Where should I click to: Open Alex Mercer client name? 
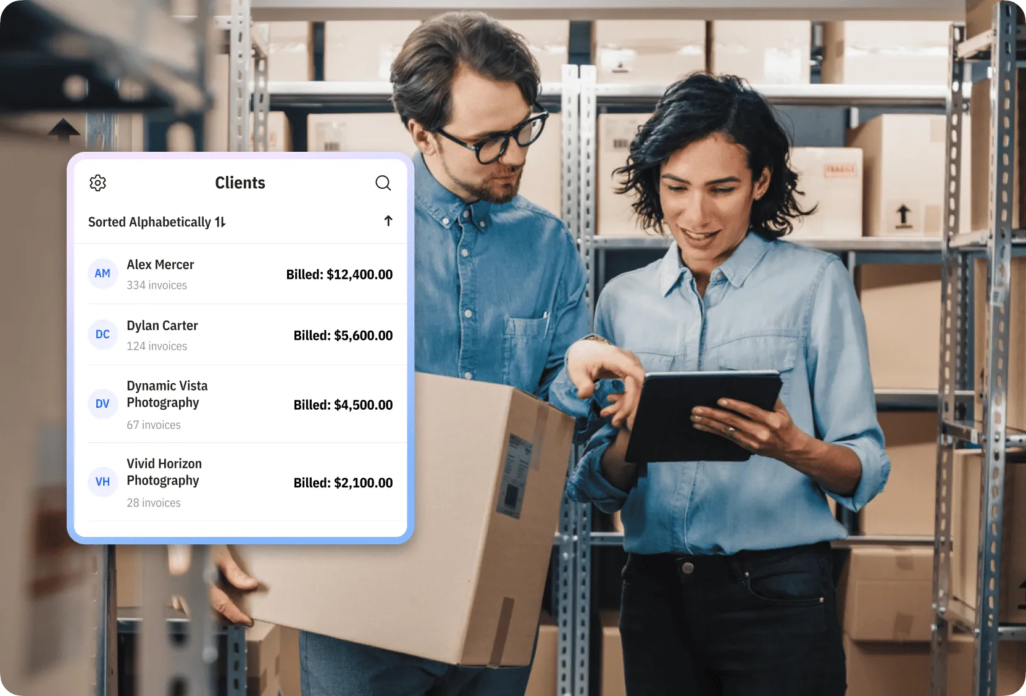click(161, 265)
